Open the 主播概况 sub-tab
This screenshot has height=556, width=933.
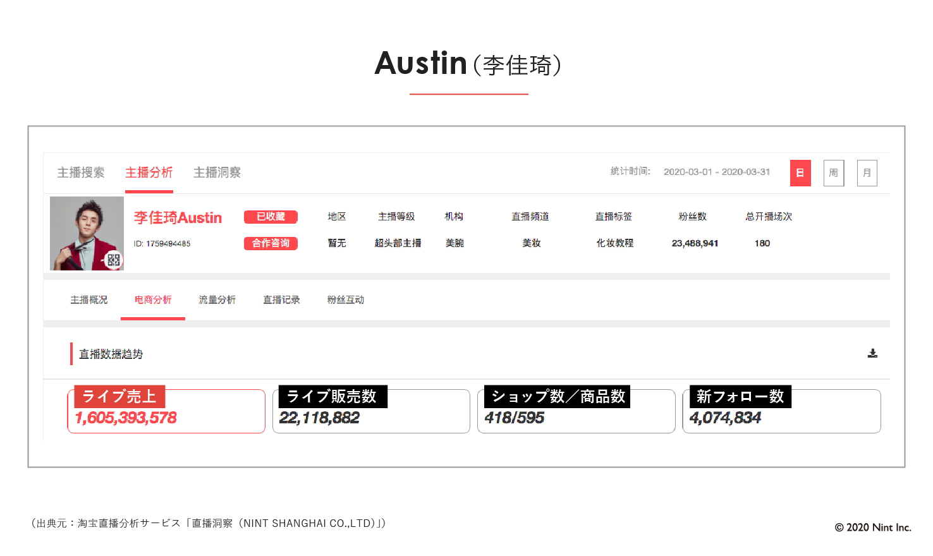click(x=88, y=300)
